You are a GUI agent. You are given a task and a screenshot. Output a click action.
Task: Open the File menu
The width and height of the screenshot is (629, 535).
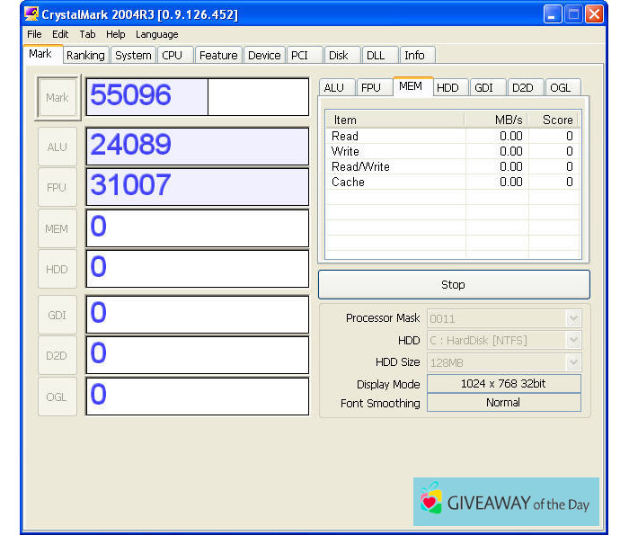[x=34, y=34]
